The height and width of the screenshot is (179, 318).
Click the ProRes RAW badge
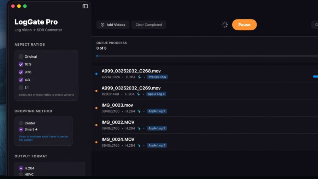coord(157,77)
